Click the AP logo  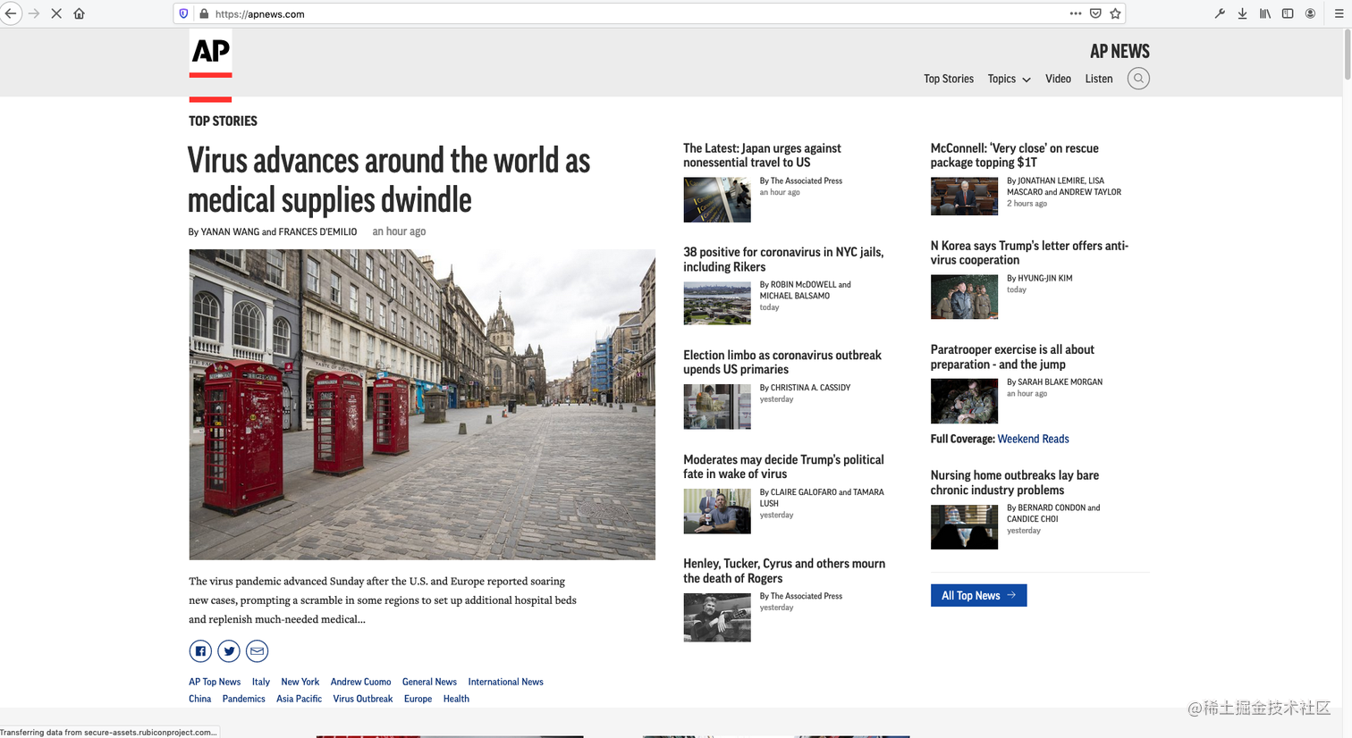[x=210, y=54]
